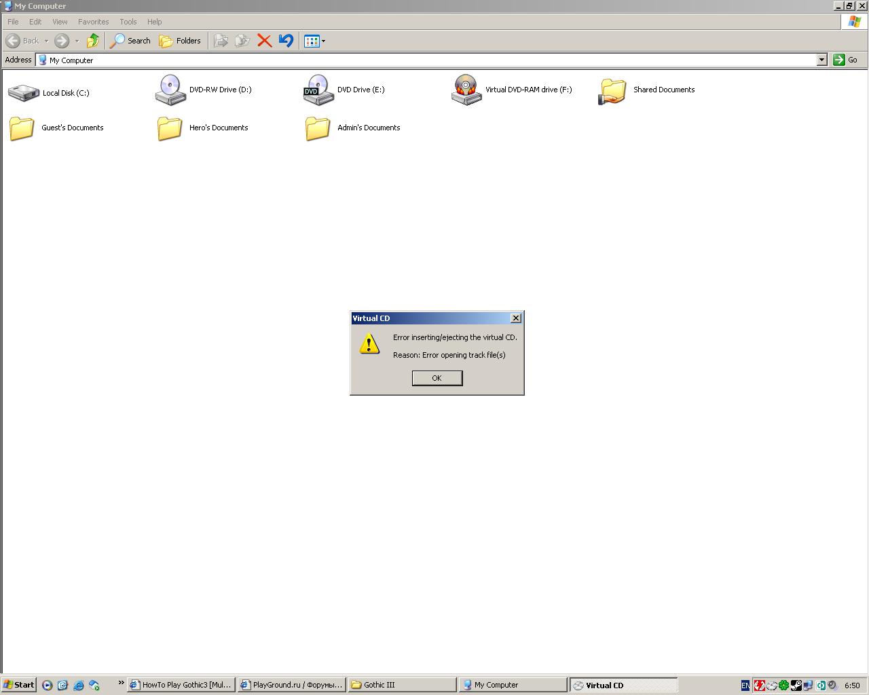Click the red Delete toolbar icon
This screenshot has width=869, height=695.
pyautogui.click(x=264, y=41)
